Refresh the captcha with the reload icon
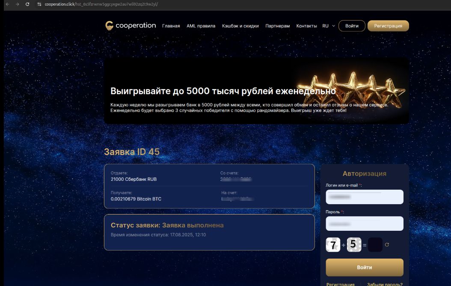This screenshot has width=451, height=286. [387, 244]
